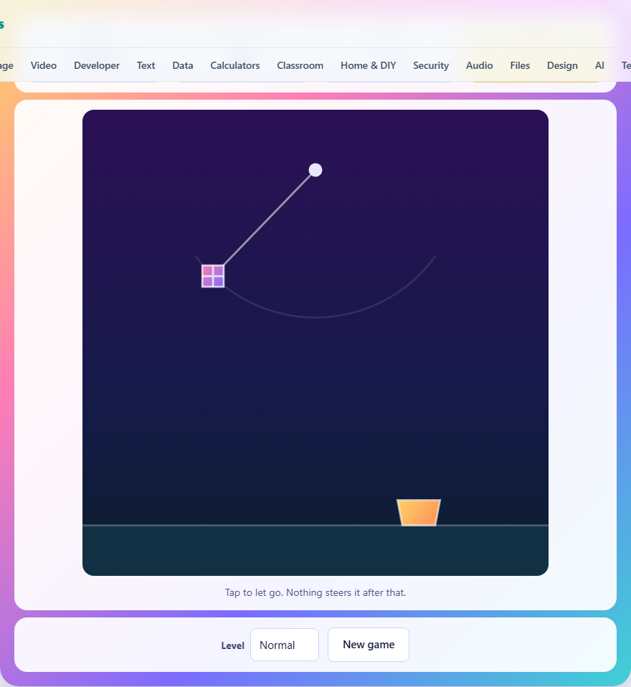Screen dimensions: 631x687
Task: Open the Data category
Action: coord(183,65)
